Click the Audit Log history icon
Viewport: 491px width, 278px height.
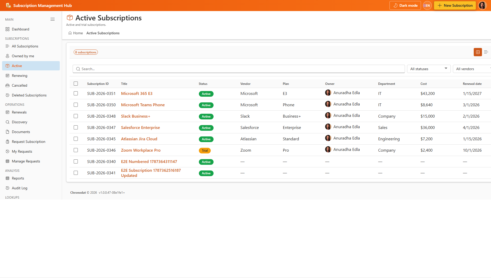point(7,188)
